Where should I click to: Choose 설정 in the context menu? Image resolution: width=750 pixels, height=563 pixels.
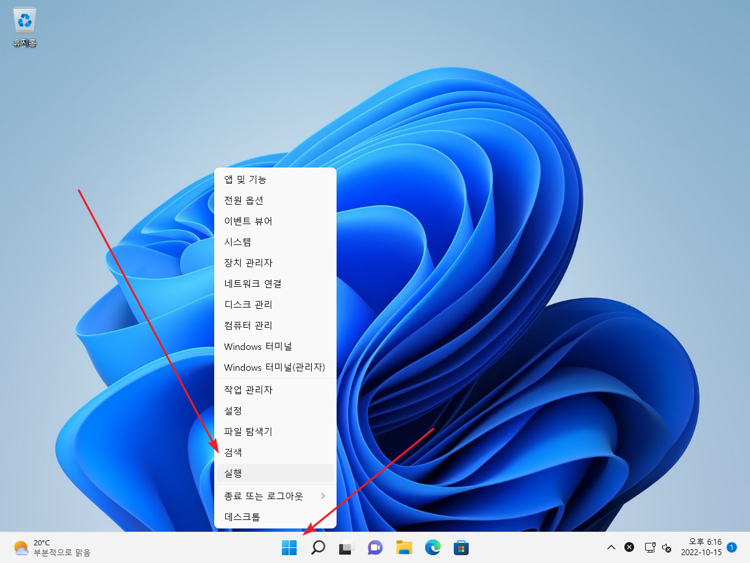pyautogui.click(x=275, y=411)
